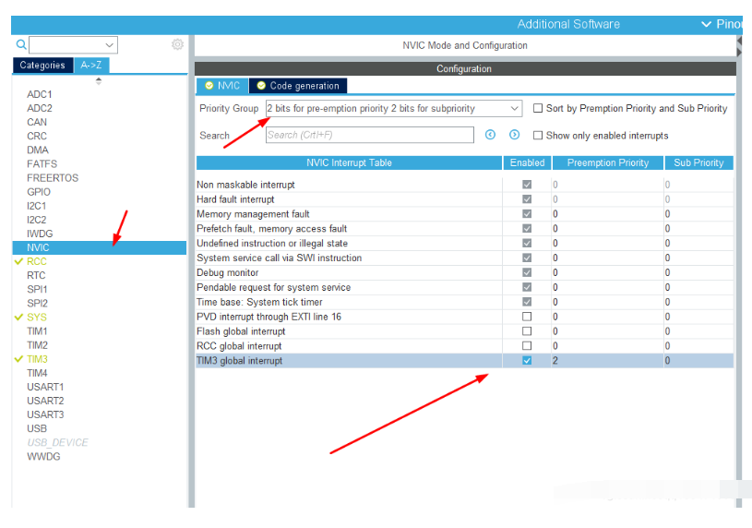The height and width of the screenshot is (528, 752).
Task: Select the SYS peripheral with green checkmark
Action: (37, 317)
